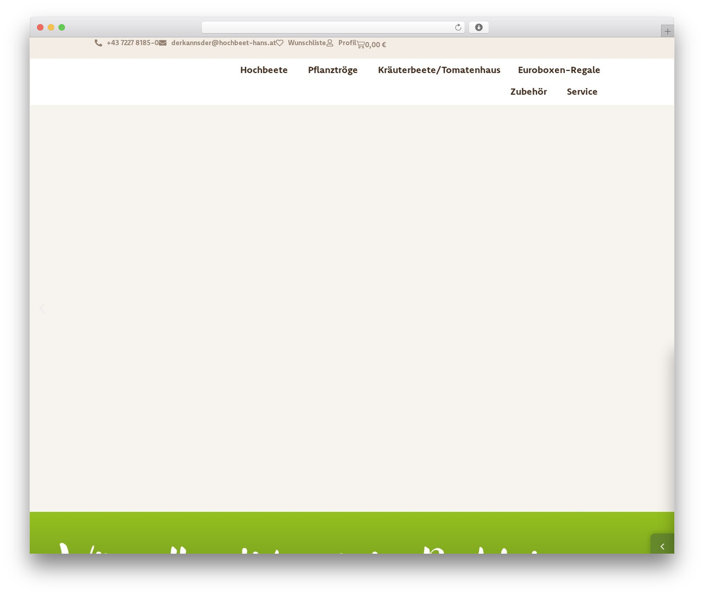Viewport: 704px width, 596px height.
Task: Click the yellow minimize window button
Action: pyautogui.click(x=51, y=27)
